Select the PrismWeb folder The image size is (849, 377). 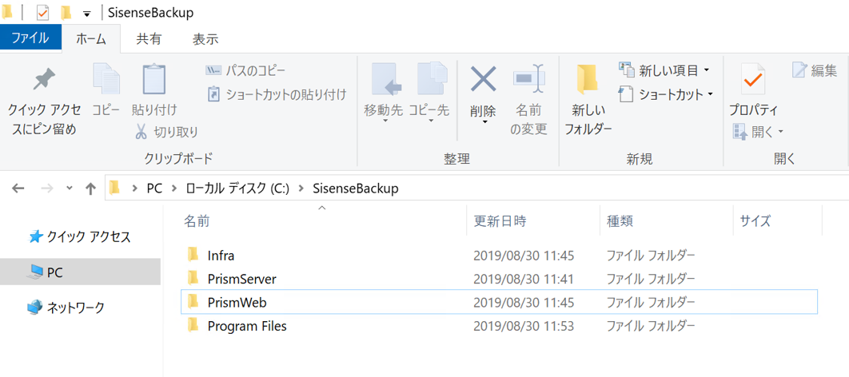point(498,303)
